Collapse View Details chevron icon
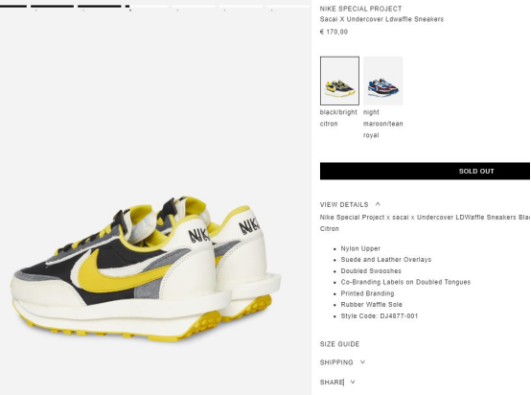 point(378,204)
